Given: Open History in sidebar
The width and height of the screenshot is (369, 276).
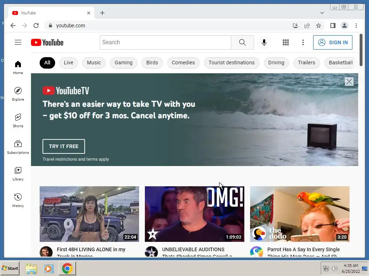Looking at the screenshot, I should click(x=18, y=200).
